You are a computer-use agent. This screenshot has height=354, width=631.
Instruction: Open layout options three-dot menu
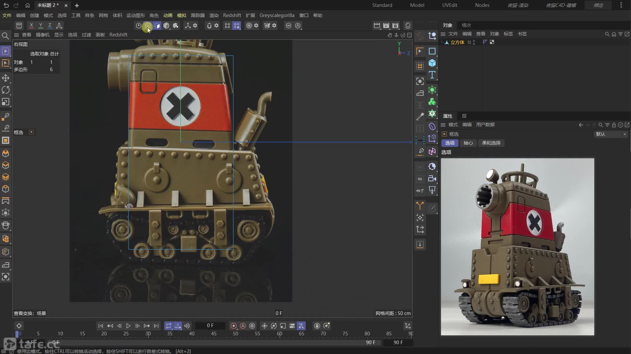(x=621, y=5)
